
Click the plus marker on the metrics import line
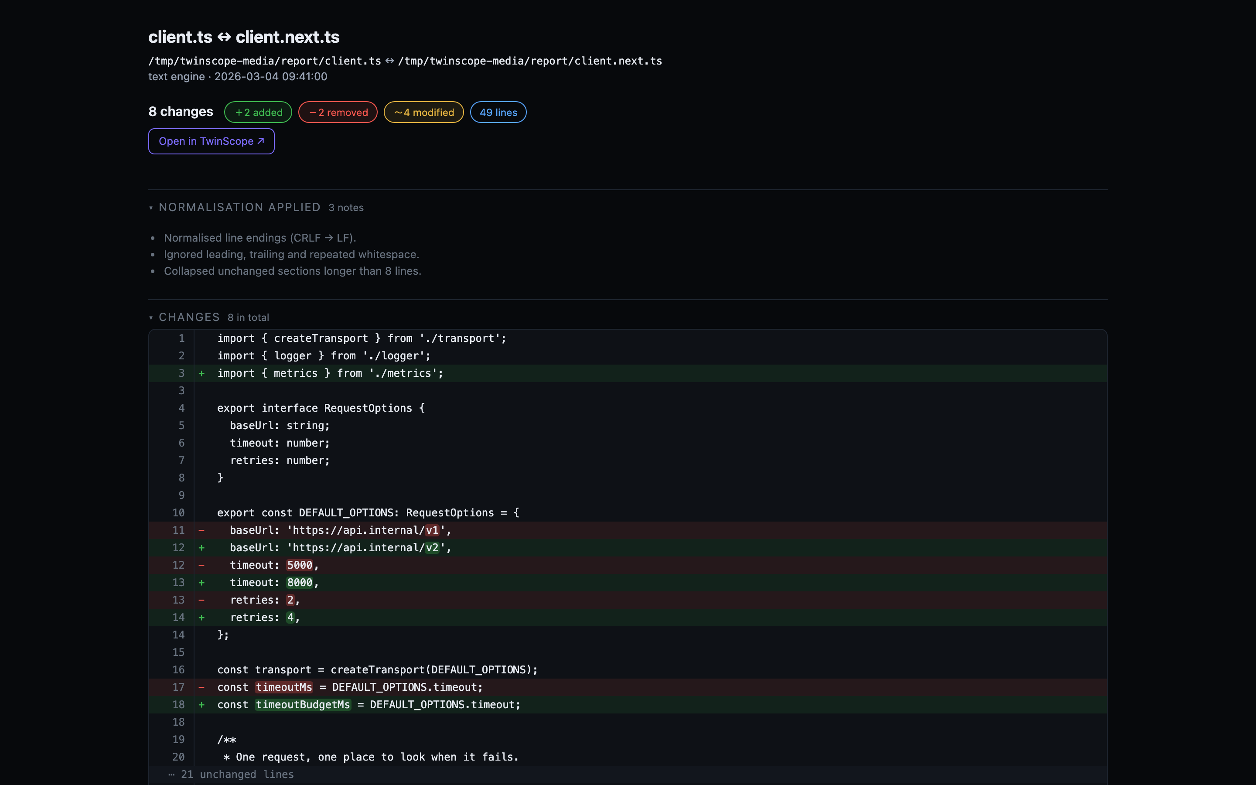coord(201,373)
